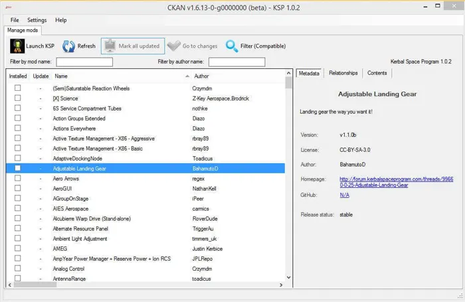Select author timmers_uk in the list
The image size is (465, 302).
coord(204,239)
